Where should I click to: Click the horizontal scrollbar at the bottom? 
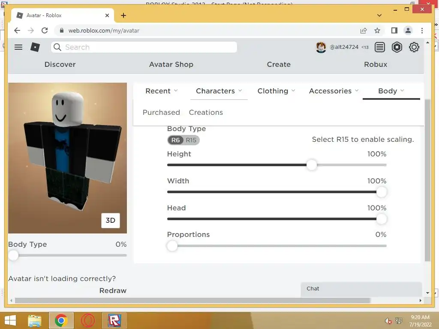coord(192,300)
